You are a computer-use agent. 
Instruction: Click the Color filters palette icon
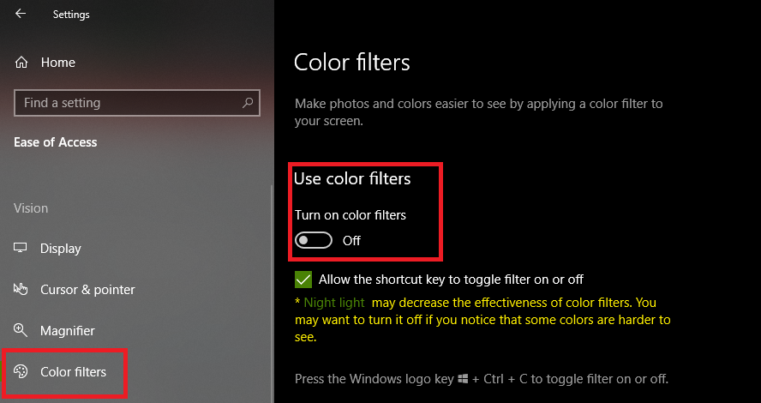tap(21, 371)
